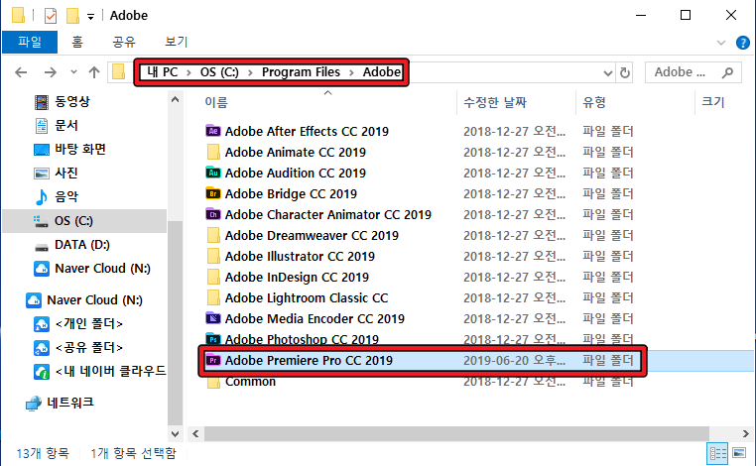Expand the chevron after Program Files
Image resolution: width=756 pixels, height=466 pixels.
pos(351,72)
